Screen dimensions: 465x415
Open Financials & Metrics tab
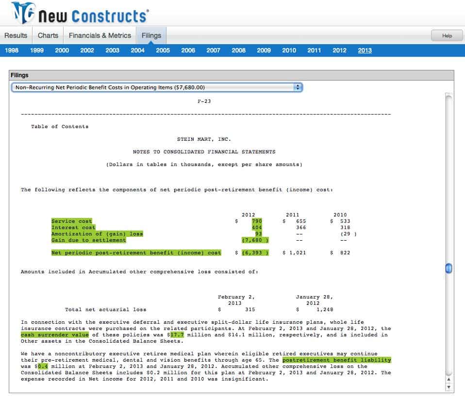point(100,35)
